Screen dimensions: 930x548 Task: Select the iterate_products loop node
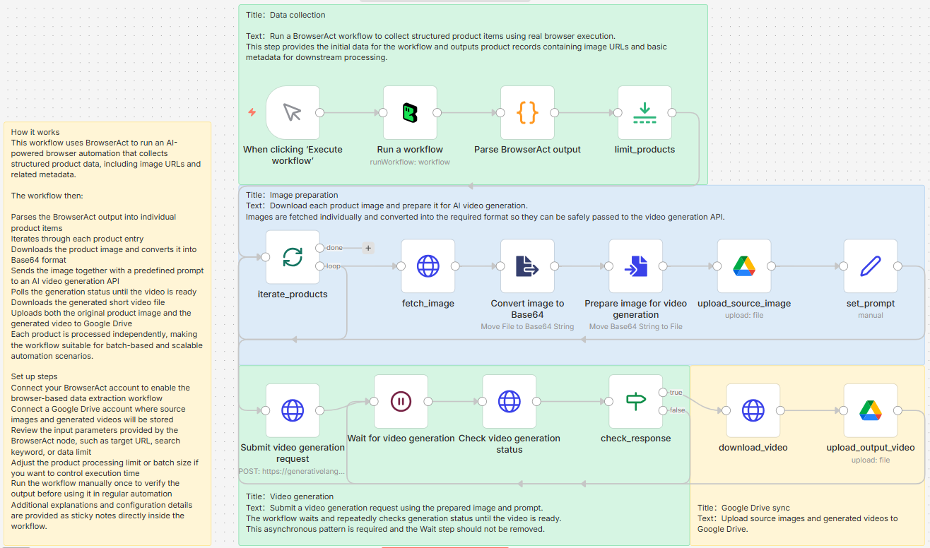point(293,258)
